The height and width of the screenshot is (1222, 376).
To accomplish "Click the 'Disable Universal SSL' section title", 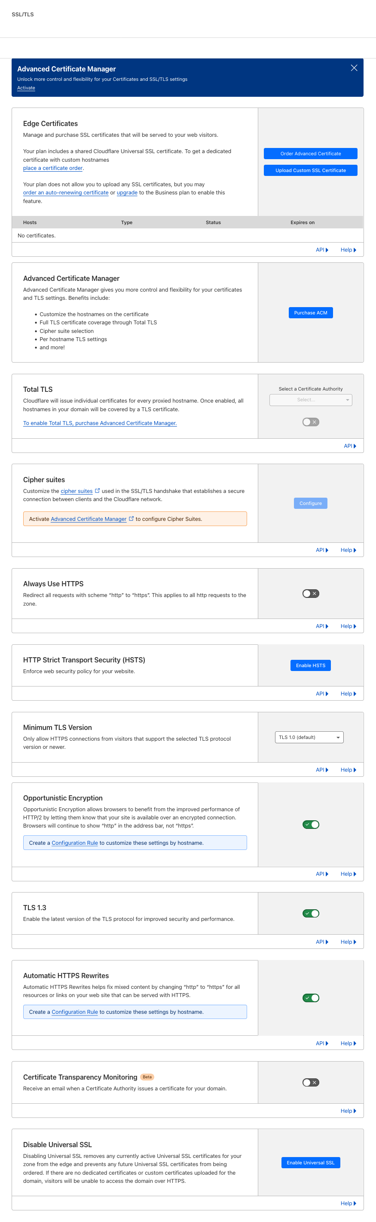I will [58, 1145].
